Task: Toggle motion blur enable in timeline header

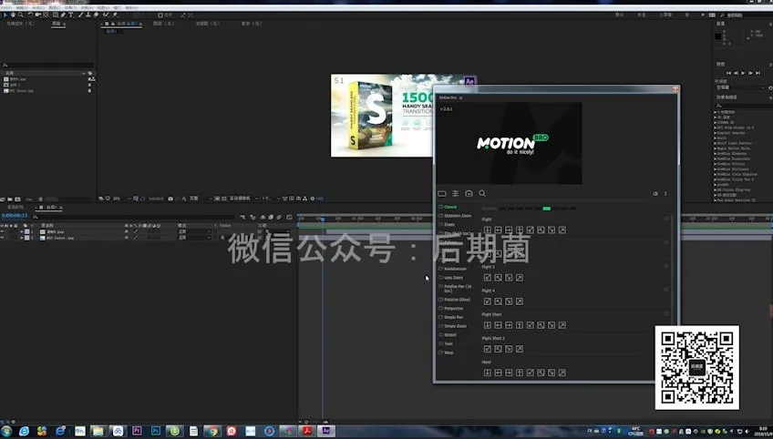Action: 279,217
